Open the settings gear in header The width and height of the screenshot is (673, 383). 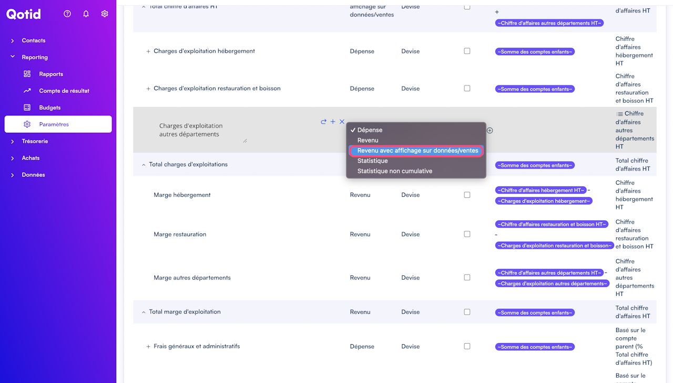[x=105, y=14]
